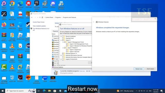Screen dimensions: 165x93
Task: Collapse the Hyper-V Platform node
Action: 63,48
